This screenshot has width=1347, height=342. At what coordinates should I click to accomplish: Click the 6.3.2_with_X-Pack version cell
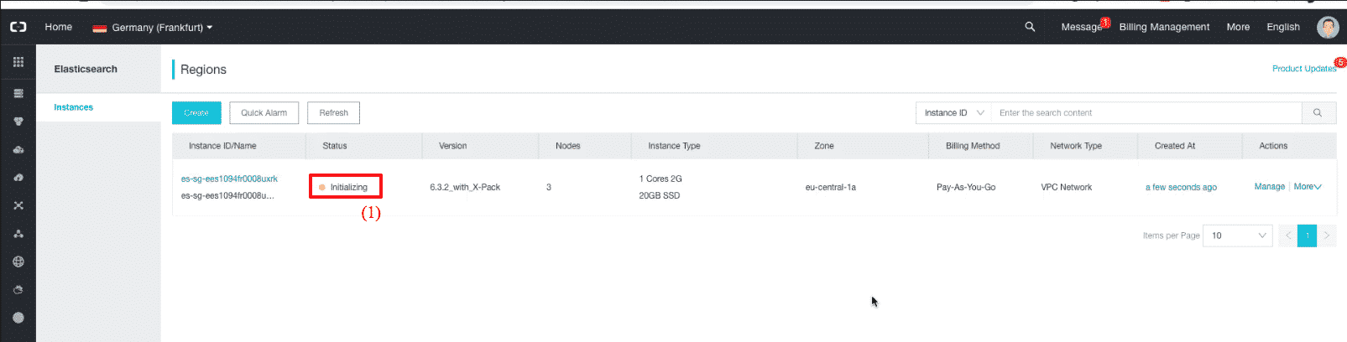tap(465, 187)
